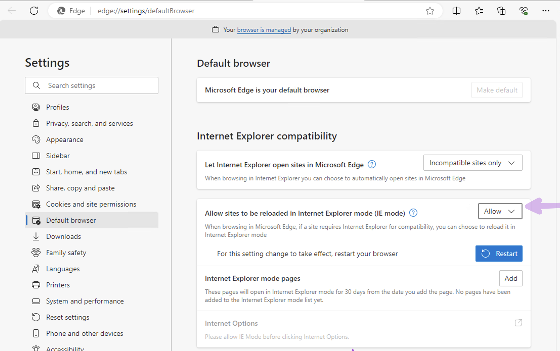The width and height of the screenshot is (560, 351).
Task: Click the Cookies and site permissions icon
Action: point(36,204)
